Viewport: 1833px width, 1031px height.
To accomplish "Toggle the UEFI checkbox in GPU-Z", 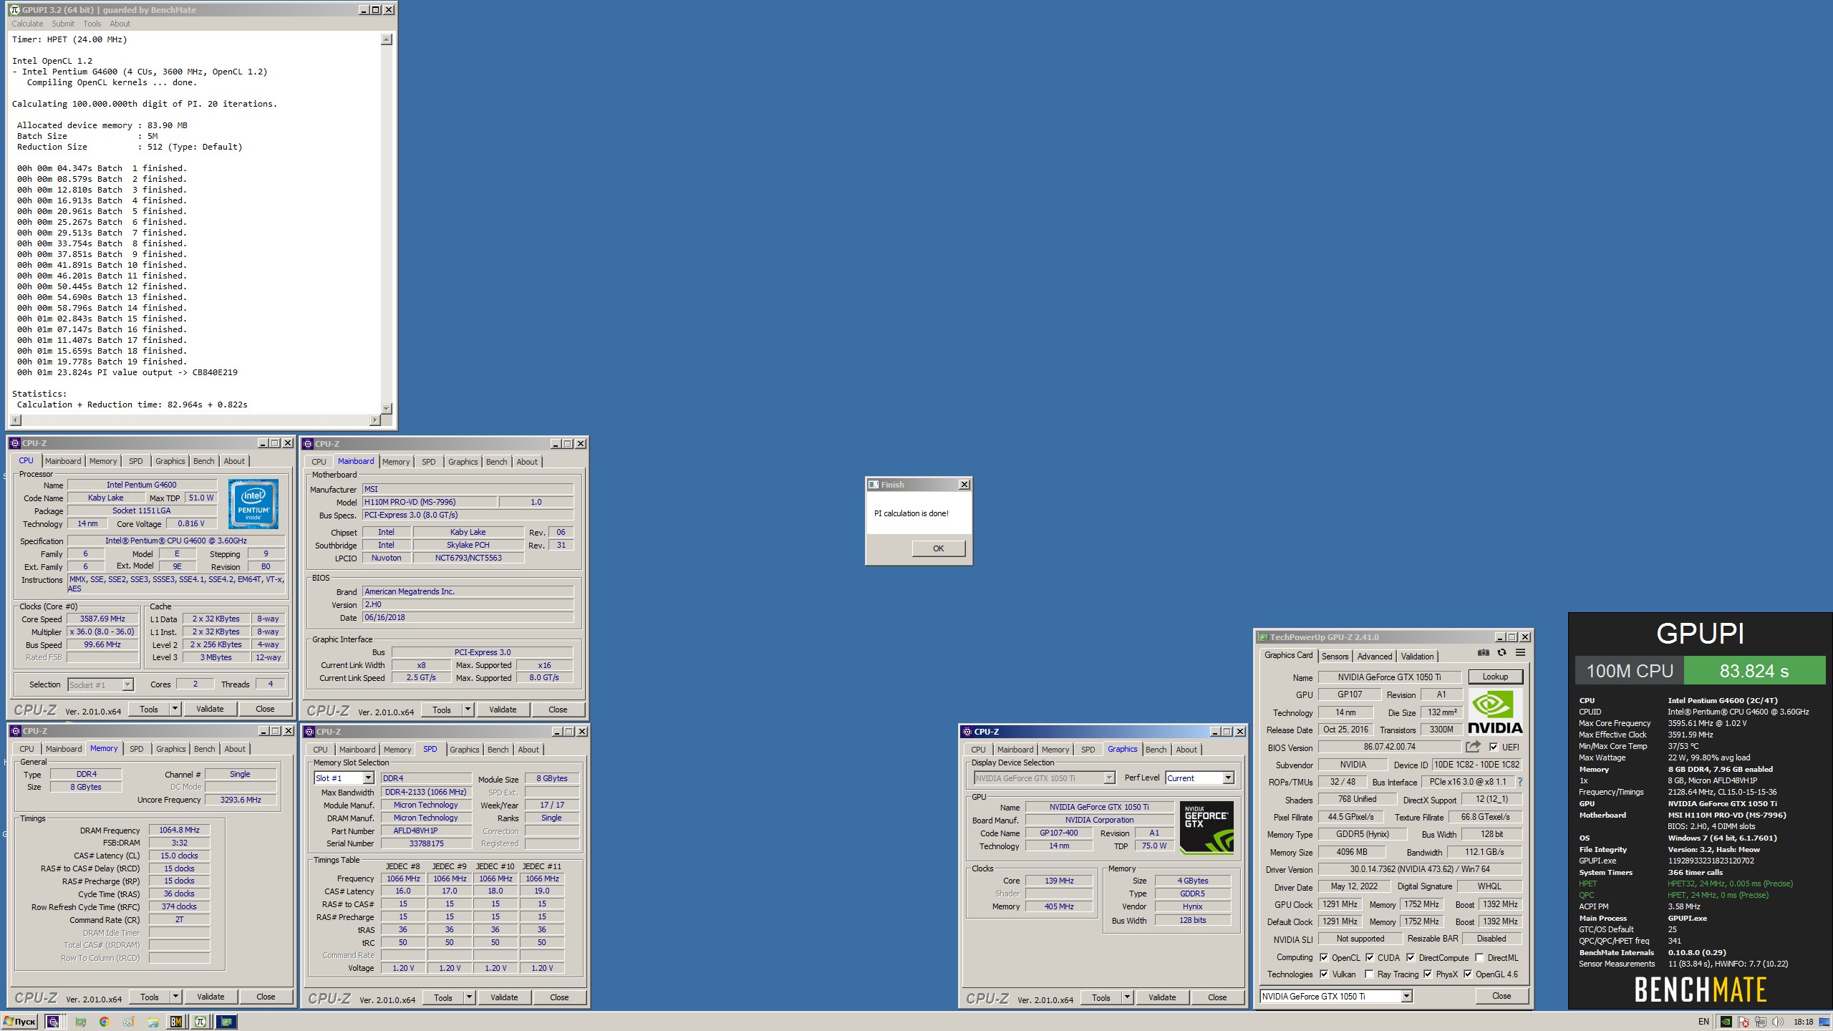I will (x=1494, y=747).
